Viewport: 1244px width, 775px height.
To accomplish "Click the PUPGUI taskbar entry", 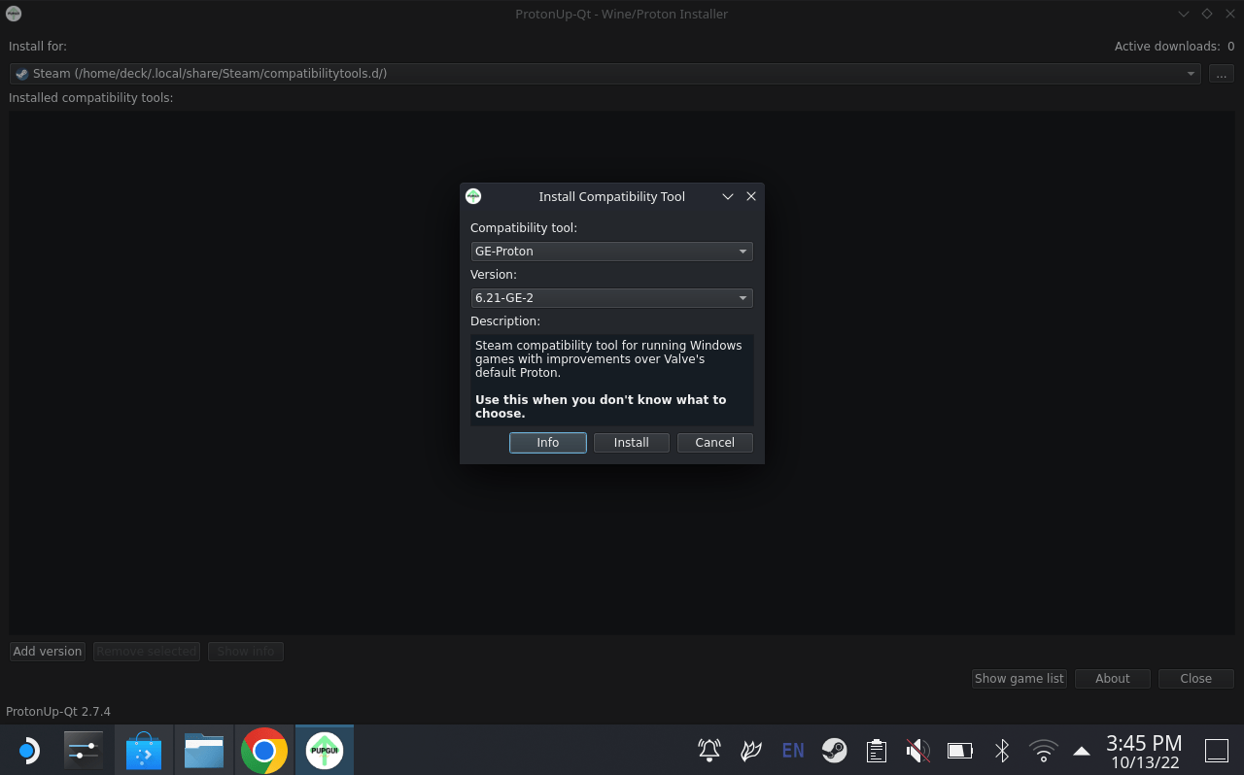I will click(325, 751).
